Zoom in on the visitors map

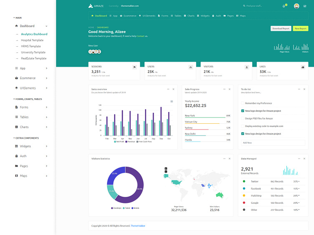tap(166, 168)
